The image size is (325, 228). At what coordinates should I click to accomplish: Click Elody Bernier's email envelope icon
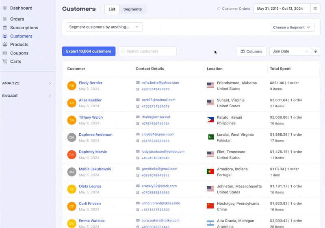coord(138,83)
